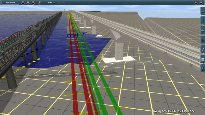Open the Main menu
This screenshot has height=115, width=205.
[11, 3]
